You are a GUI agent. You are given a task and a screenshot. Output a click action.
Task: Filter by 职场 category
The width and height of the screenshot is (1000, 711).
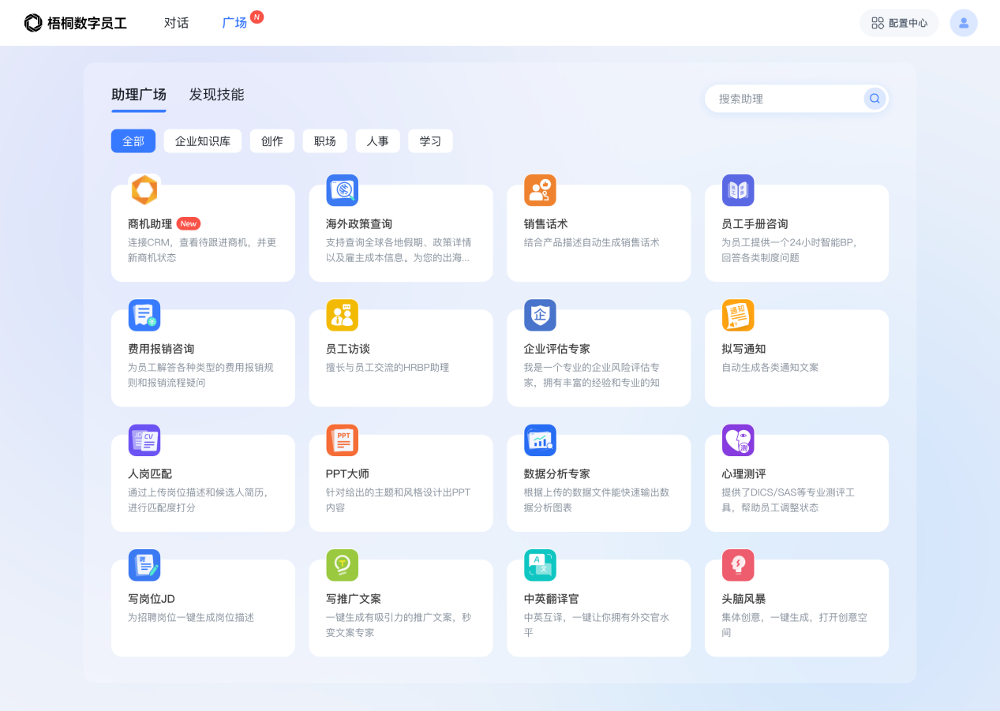[x=325, y=141]
